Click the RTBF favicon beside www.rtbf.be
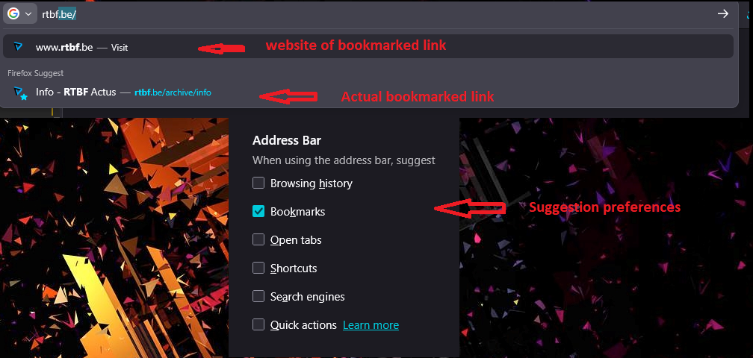 [18, 47]
